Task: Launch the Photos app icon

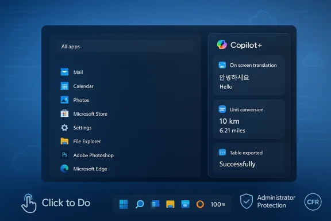Action: (64, 100)
